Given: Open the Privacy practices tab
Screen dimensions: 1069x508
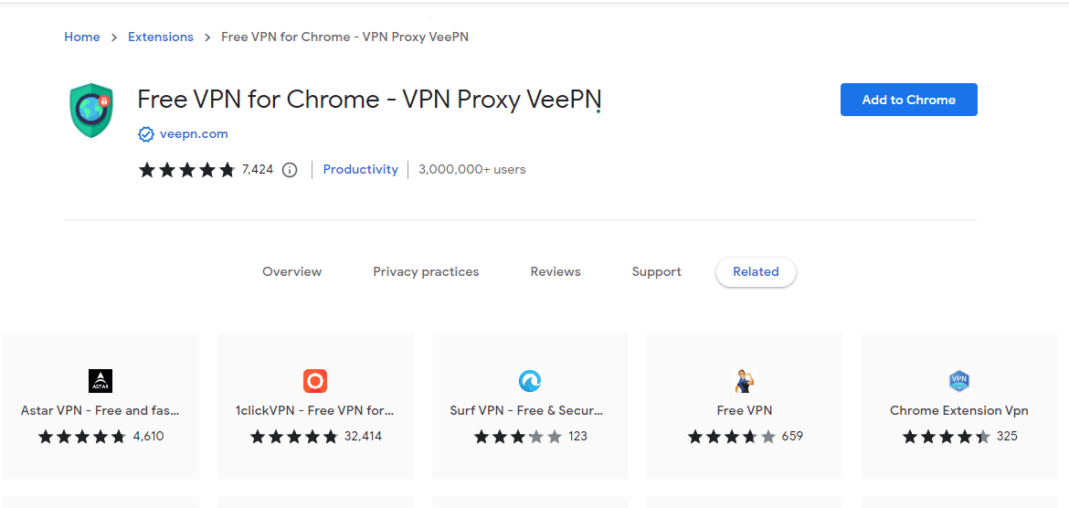Looking at the screenshot, I should [426, 271].
